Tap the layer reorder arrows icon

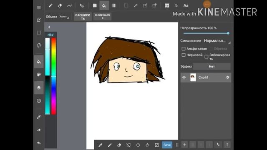point(218,145)
